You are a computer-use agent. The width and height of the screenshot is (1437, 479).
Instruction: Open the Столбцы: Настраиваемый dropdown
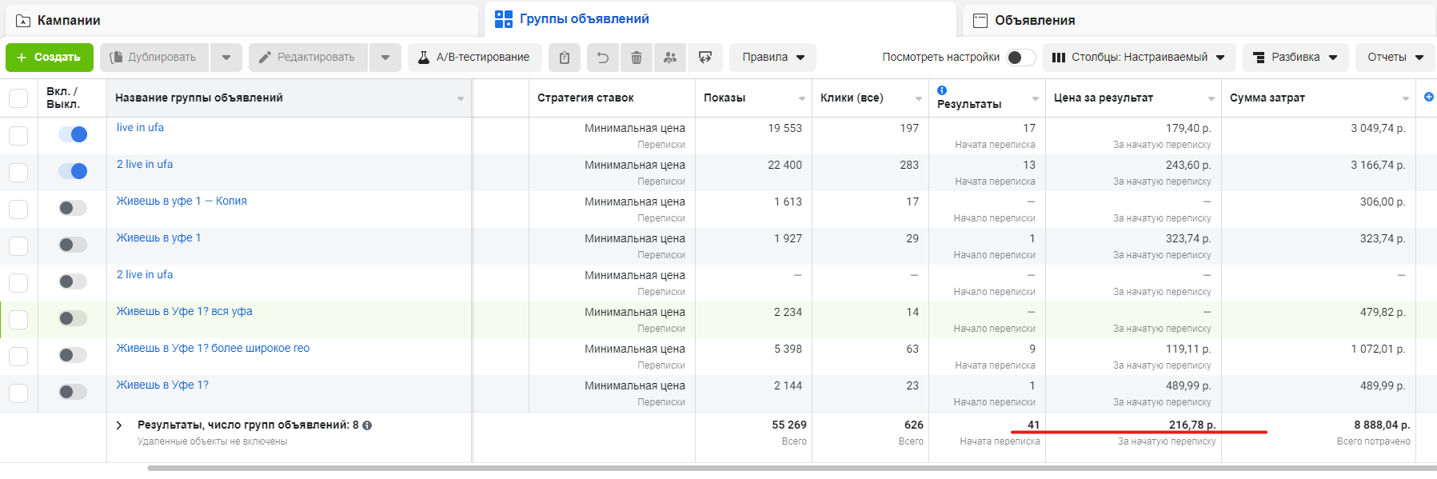click(1139, 58)
